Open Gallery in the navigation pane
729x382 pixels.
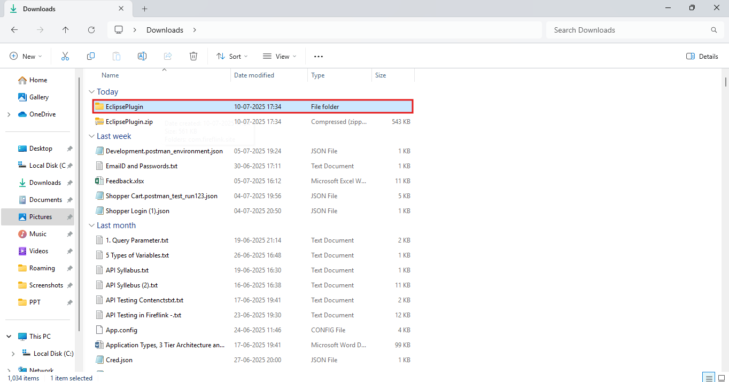tap(39, 97)
